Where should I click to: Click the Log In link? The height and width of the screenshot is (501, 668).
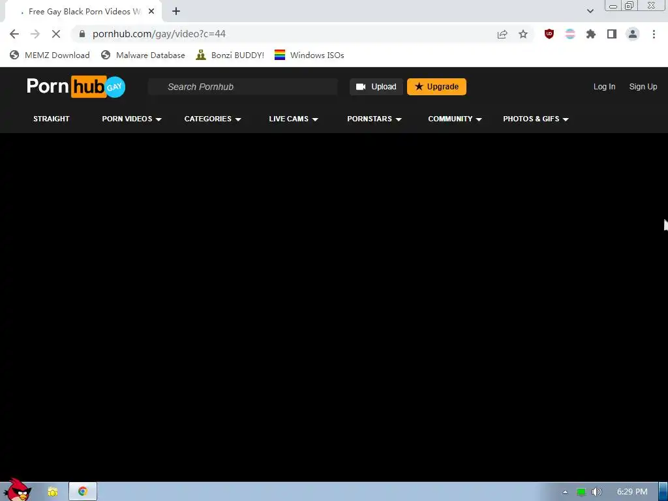[x=604, y=87]
